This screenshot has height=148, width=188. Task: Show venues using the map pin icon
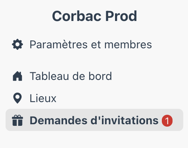point(17,98)
